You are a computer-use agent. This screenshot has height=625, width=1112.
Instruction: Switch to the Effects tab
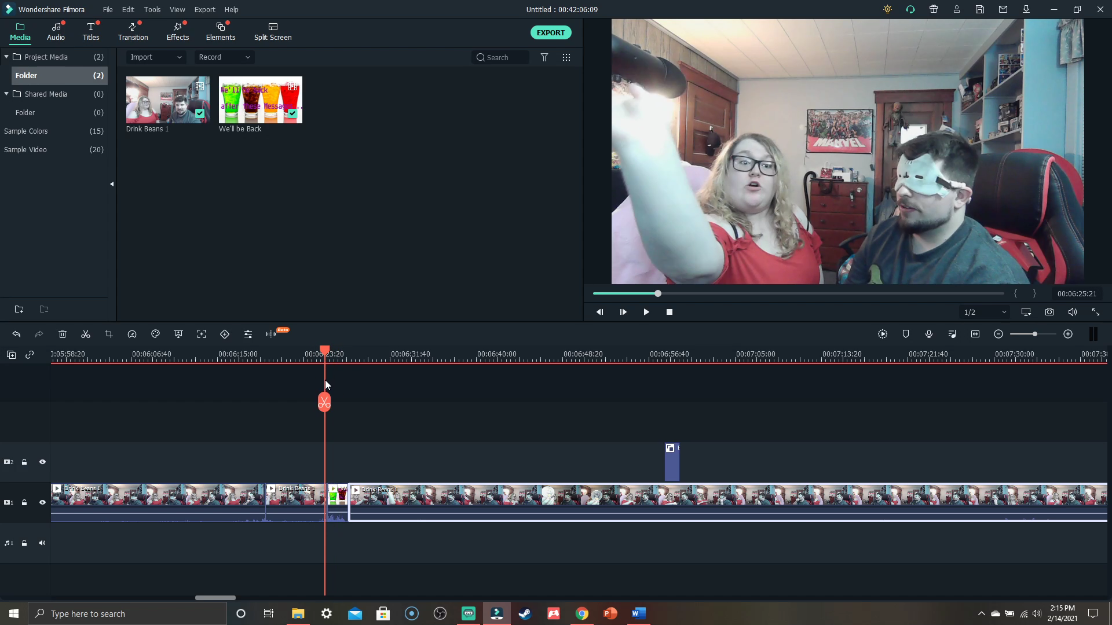(x=178, y=32)
